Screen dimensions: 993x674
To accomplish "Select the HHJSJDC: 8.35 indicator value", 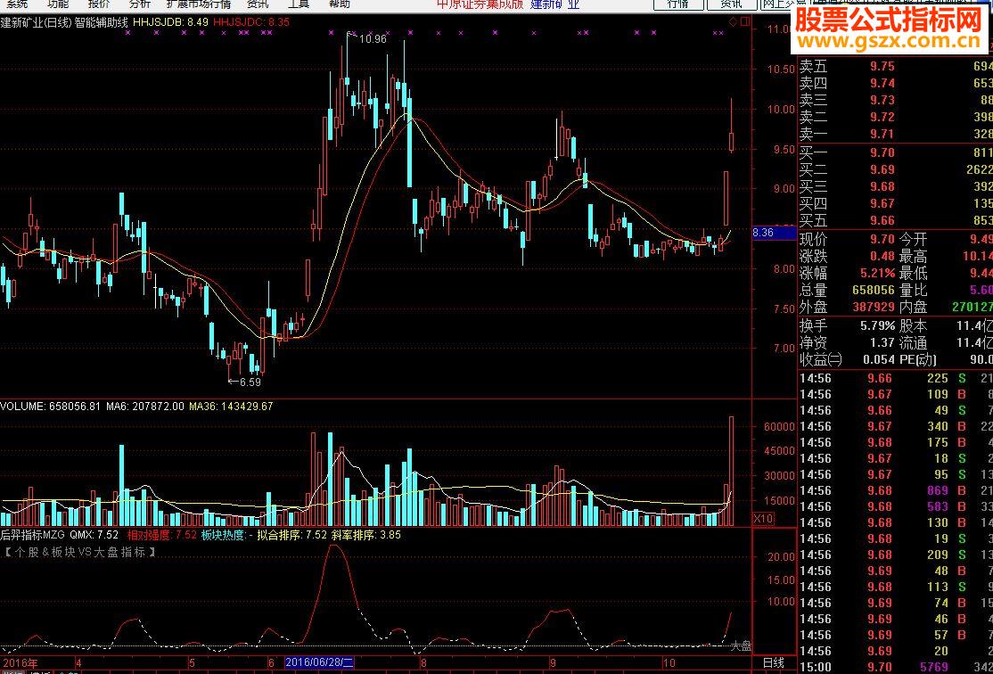I will (x=250, y=22).
